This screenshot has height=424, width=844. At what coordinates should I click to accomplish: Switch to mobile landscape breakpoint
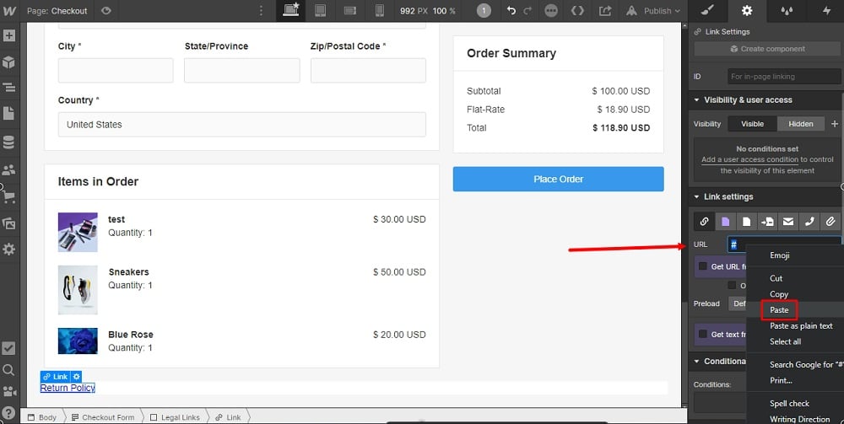point(350,11)
